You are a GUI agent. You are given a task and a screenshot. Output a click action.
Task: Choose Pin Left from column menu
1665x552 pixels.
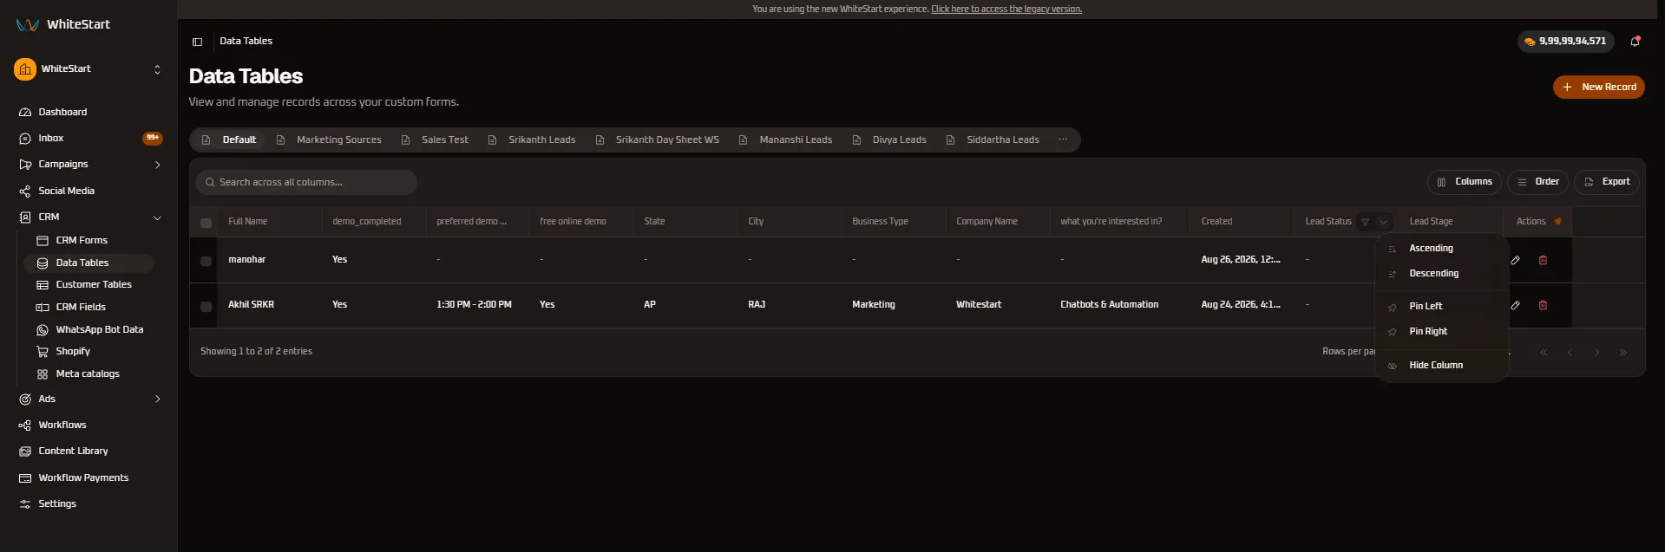(1441, 306)
